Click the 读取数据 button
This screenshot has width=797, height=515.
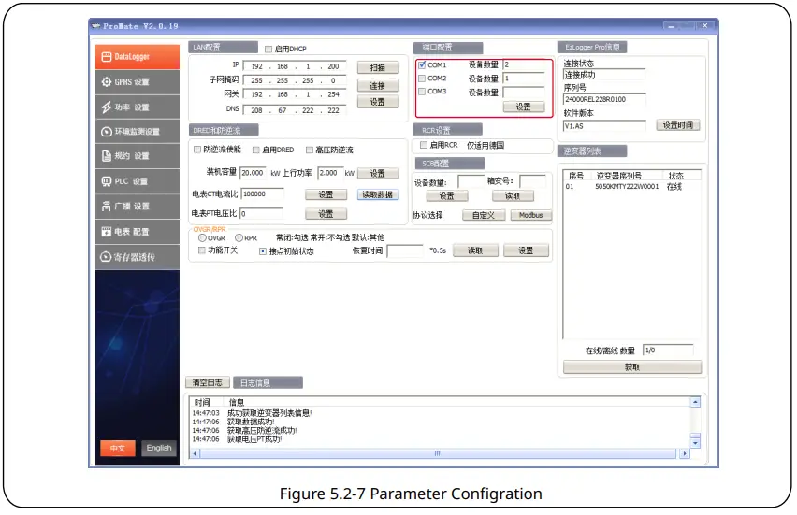378,194
